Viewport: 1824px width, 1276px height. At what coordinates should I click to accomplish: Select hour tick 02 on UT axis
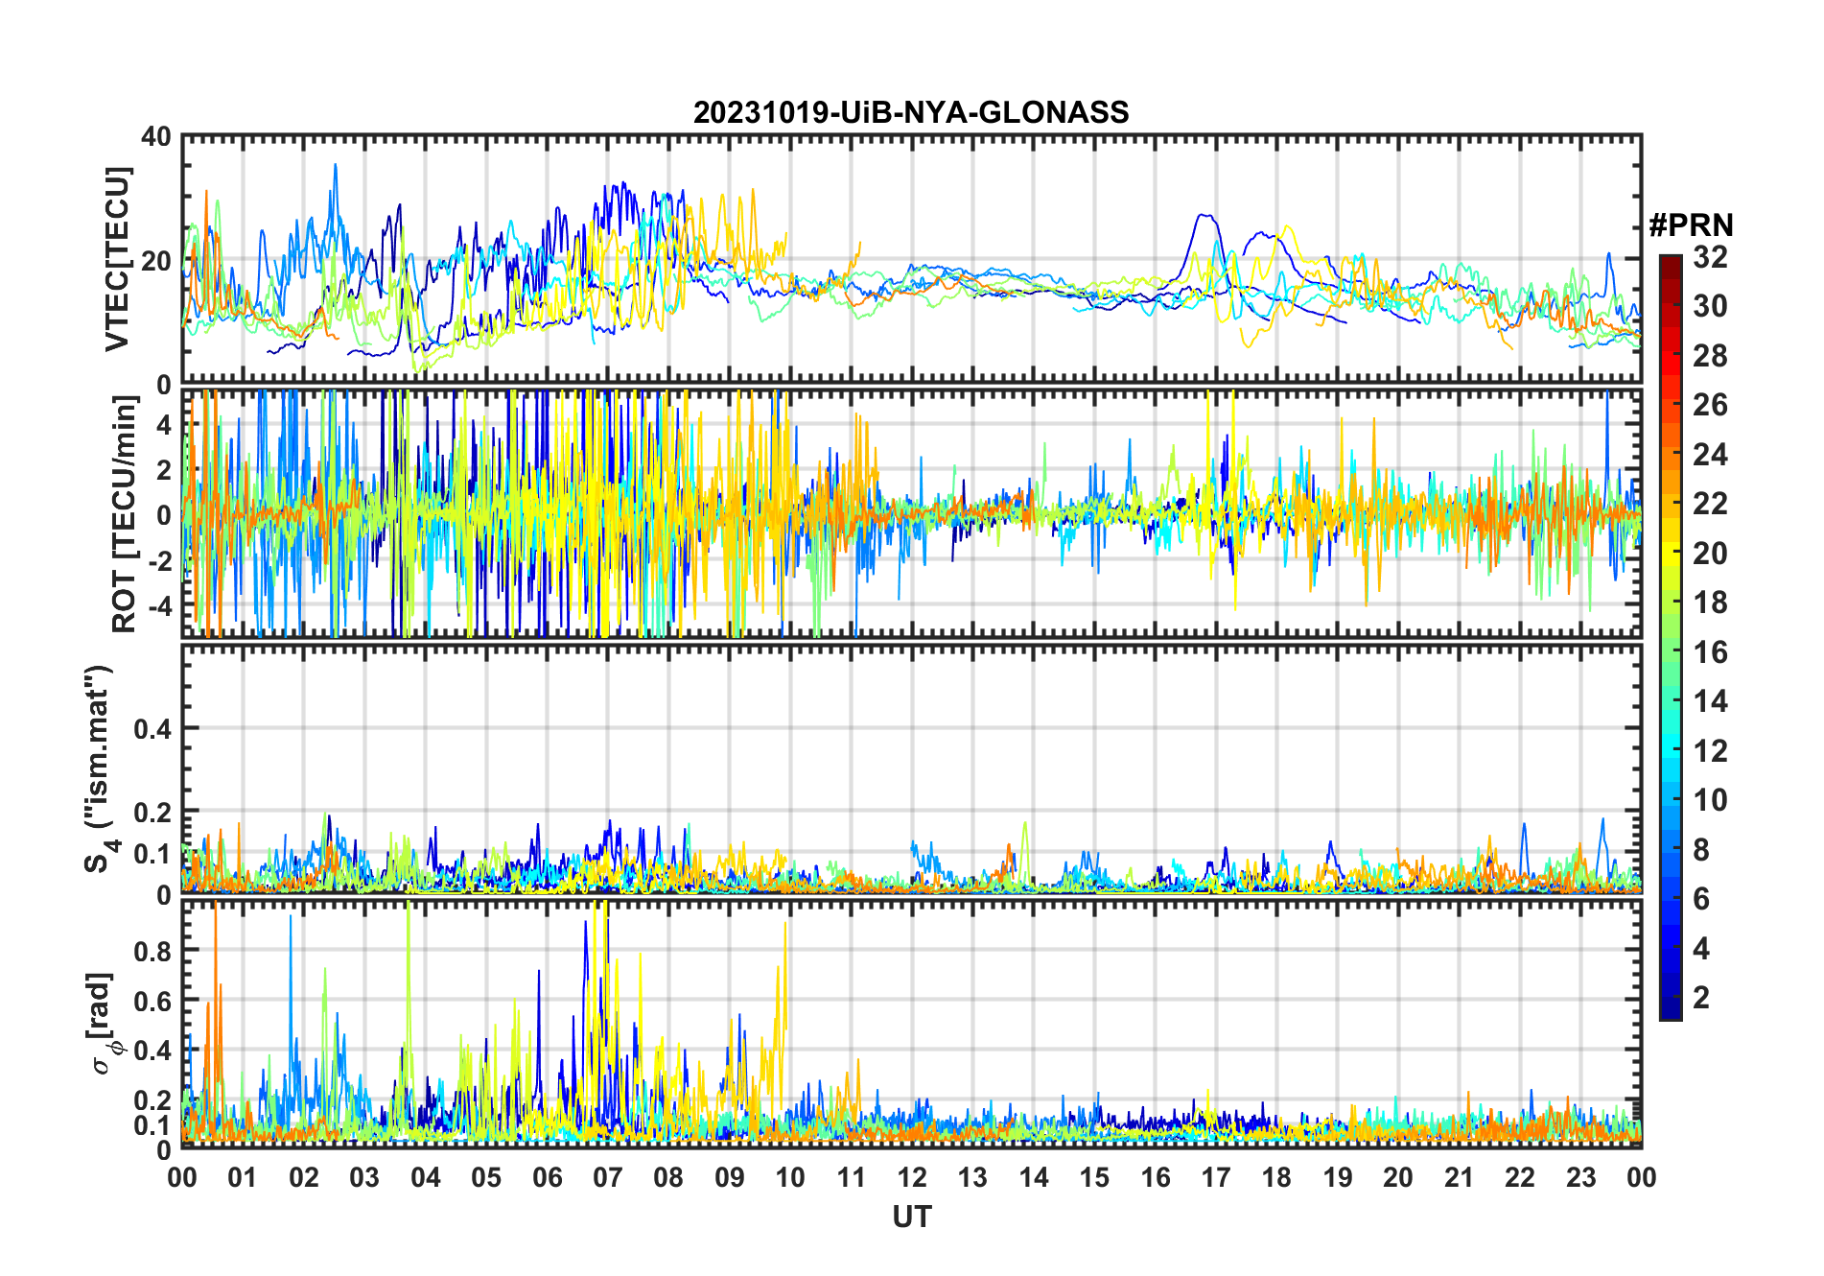tap(304, 1177)
